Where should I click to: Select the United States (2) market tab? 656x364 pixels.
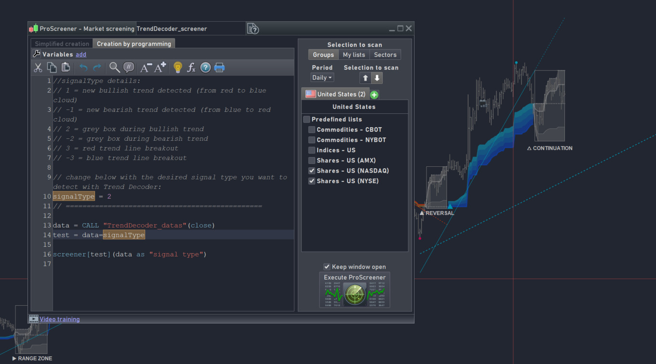tap(335, 94)
